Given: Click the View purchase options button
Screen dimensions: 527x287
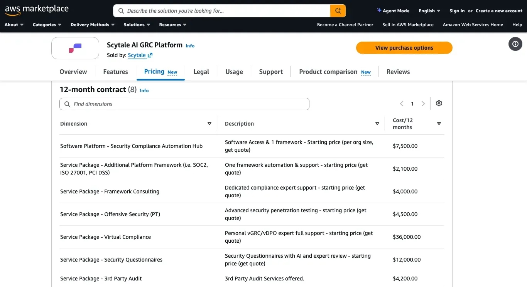Looking at the screenshot, I should tap(404, 48).
